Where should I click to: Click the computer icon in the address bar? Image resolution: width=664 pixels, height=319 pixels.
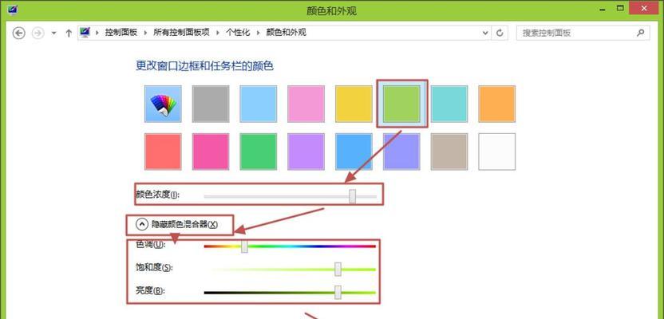tap(86, 33)
